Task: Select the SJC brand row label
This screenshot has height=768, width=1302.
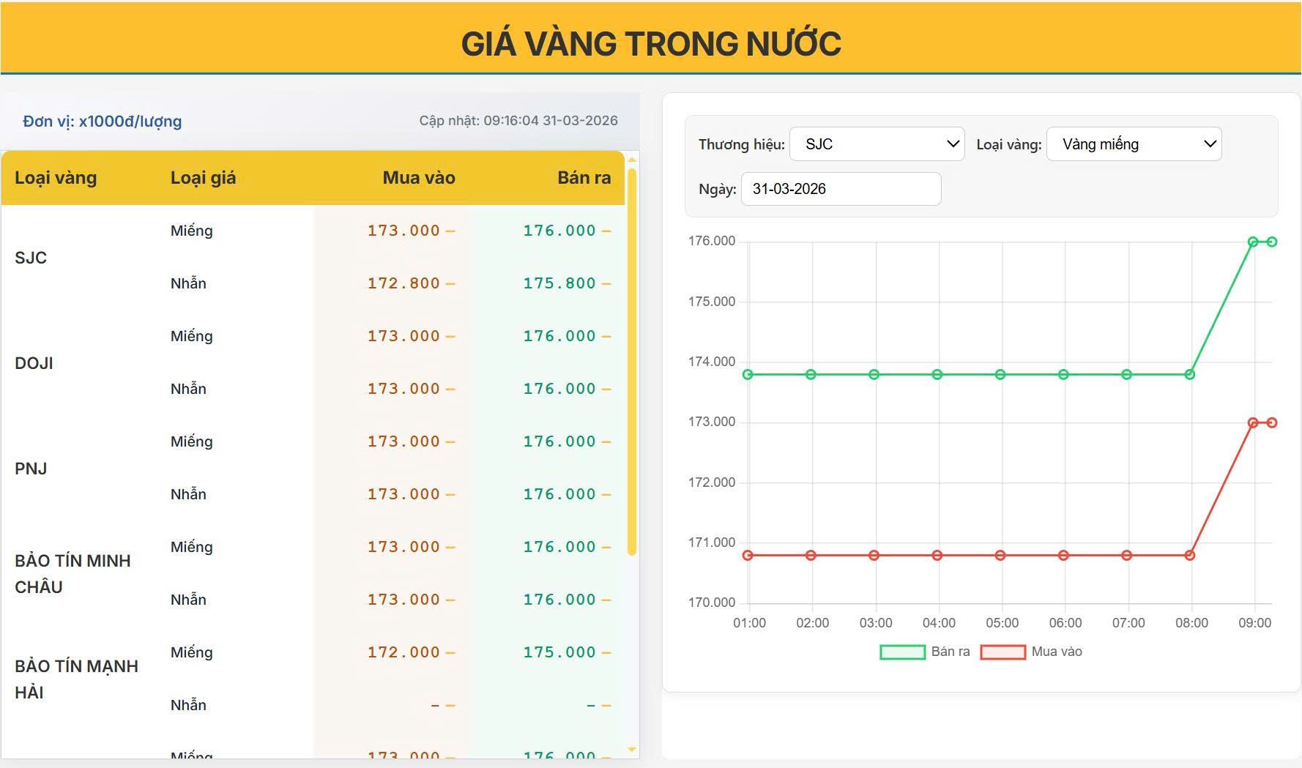Action: coord(31,258)
